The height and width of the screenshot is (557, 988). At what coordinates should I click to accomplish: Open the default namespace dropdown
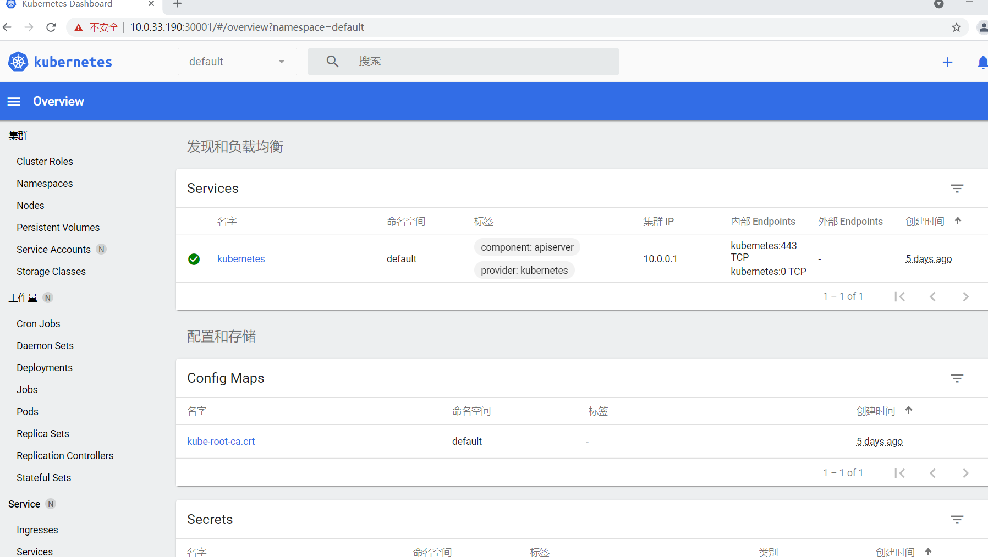click(237, 62)
